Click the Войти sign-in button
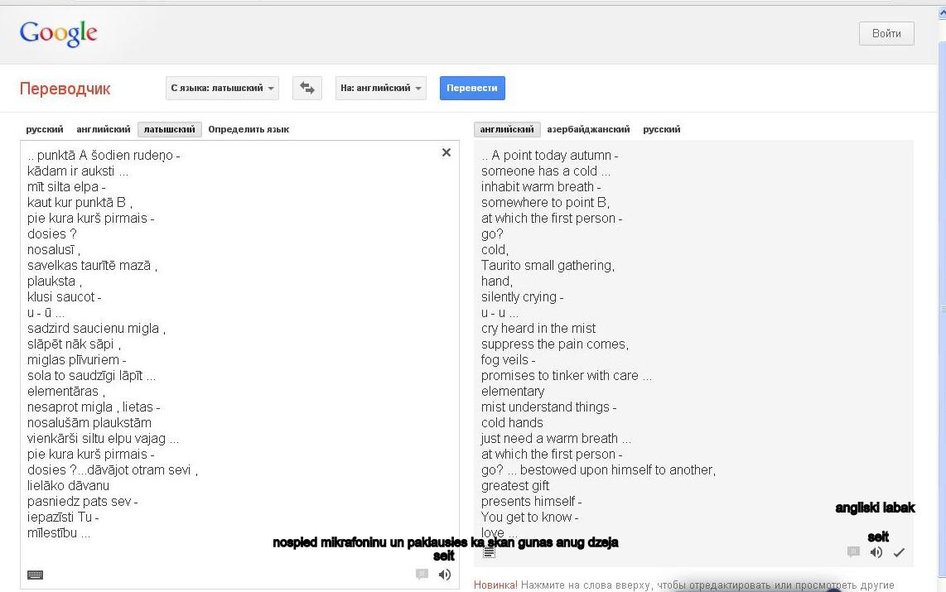 point(886,34)
